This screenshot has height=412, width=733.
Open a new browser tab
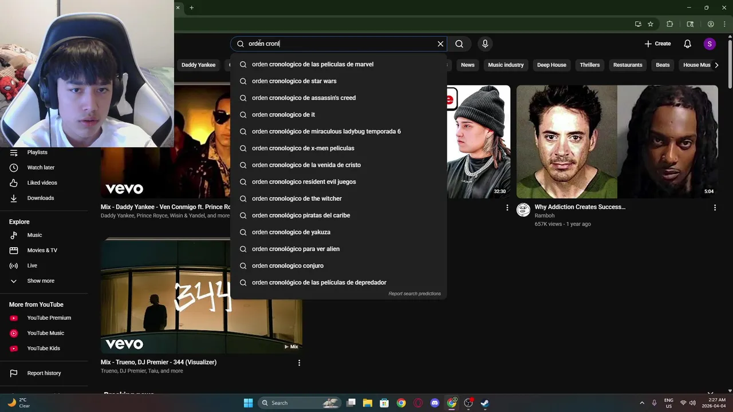(x=191, y=7)
